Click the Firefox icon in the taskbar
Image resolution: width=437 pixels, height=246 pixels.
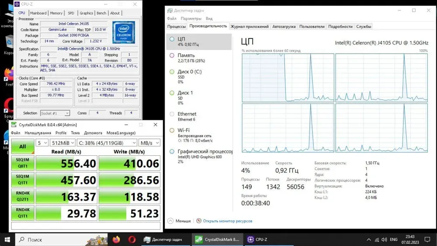116,239
